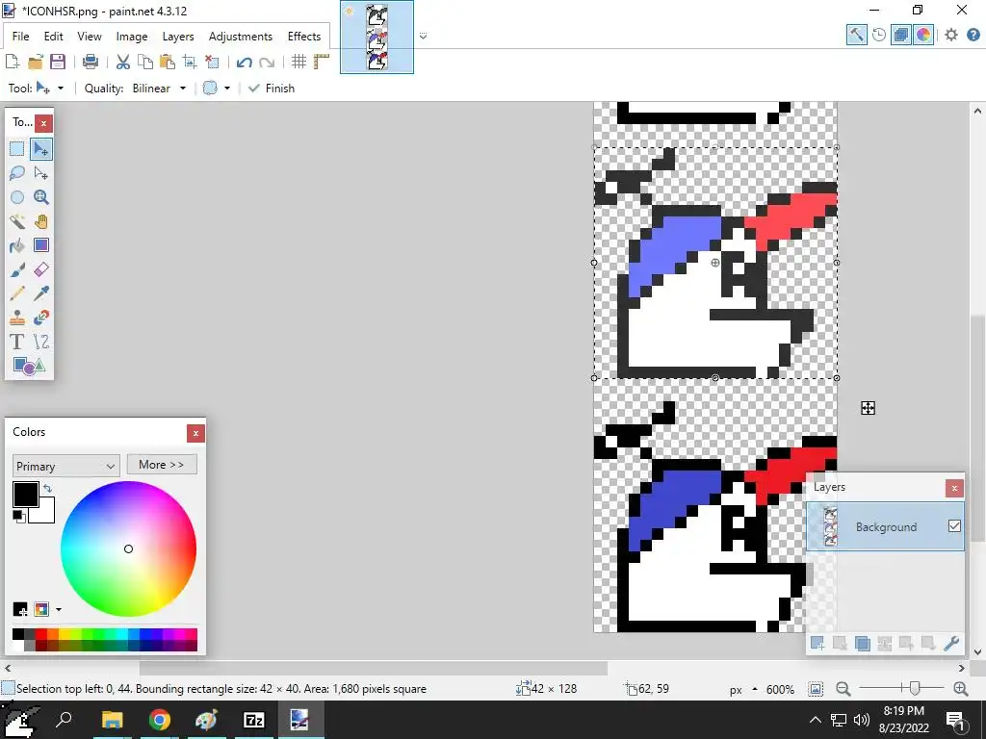This screenshot has height=739, width=986.
Task: Click the Print icon
Action: tap(90, 62)
